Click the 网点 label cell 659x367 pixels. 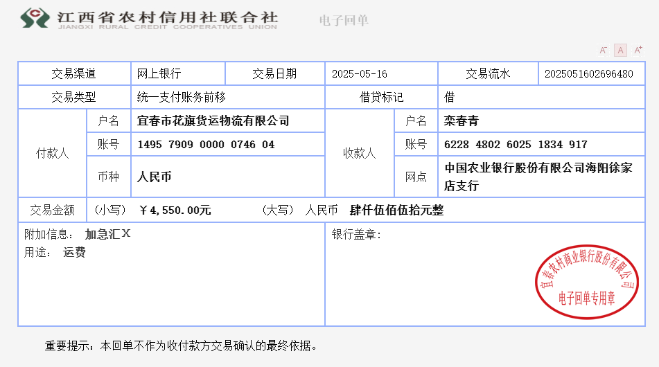click(x=416, y=177)
